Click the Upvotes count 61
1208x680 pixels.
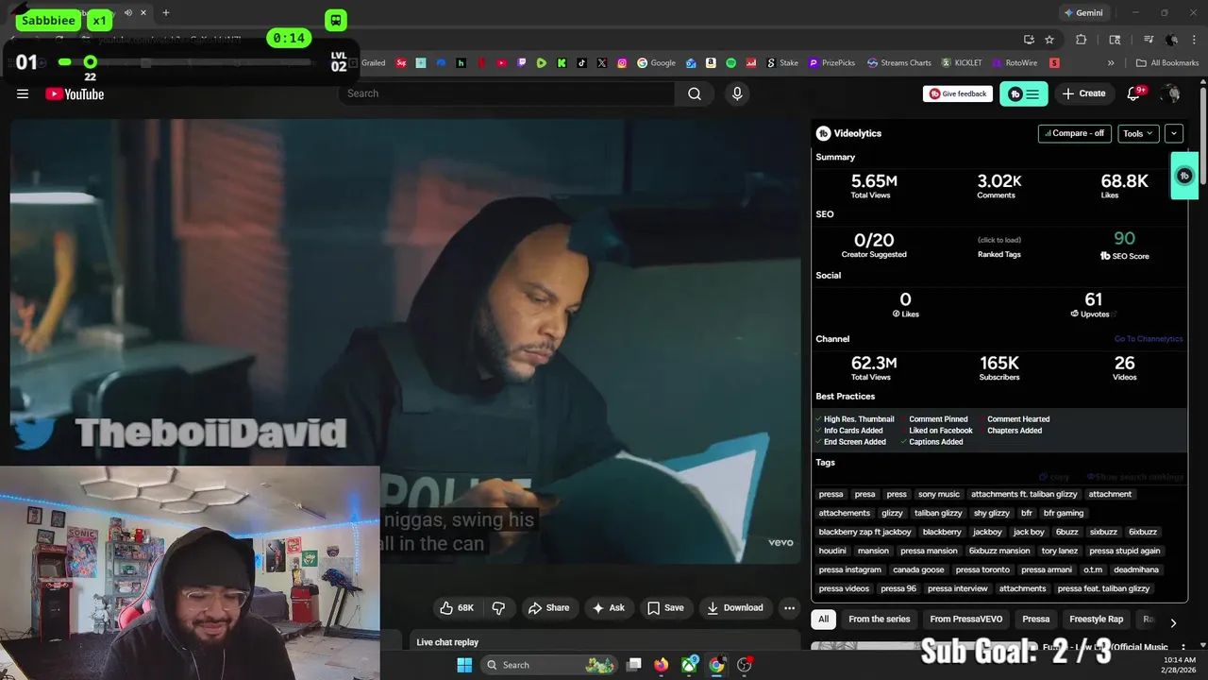coord(1093,299)
